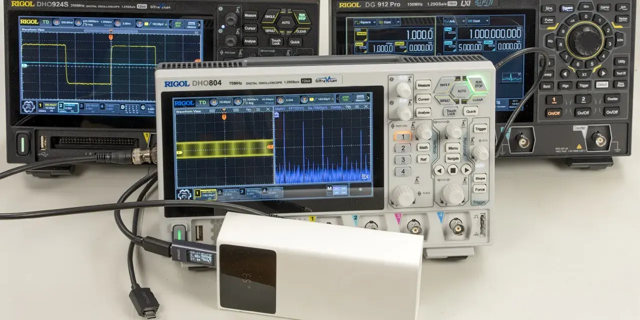Open the Trigger menu key on the DHO804
Screen dimensions: 640x320
(481, 128)
